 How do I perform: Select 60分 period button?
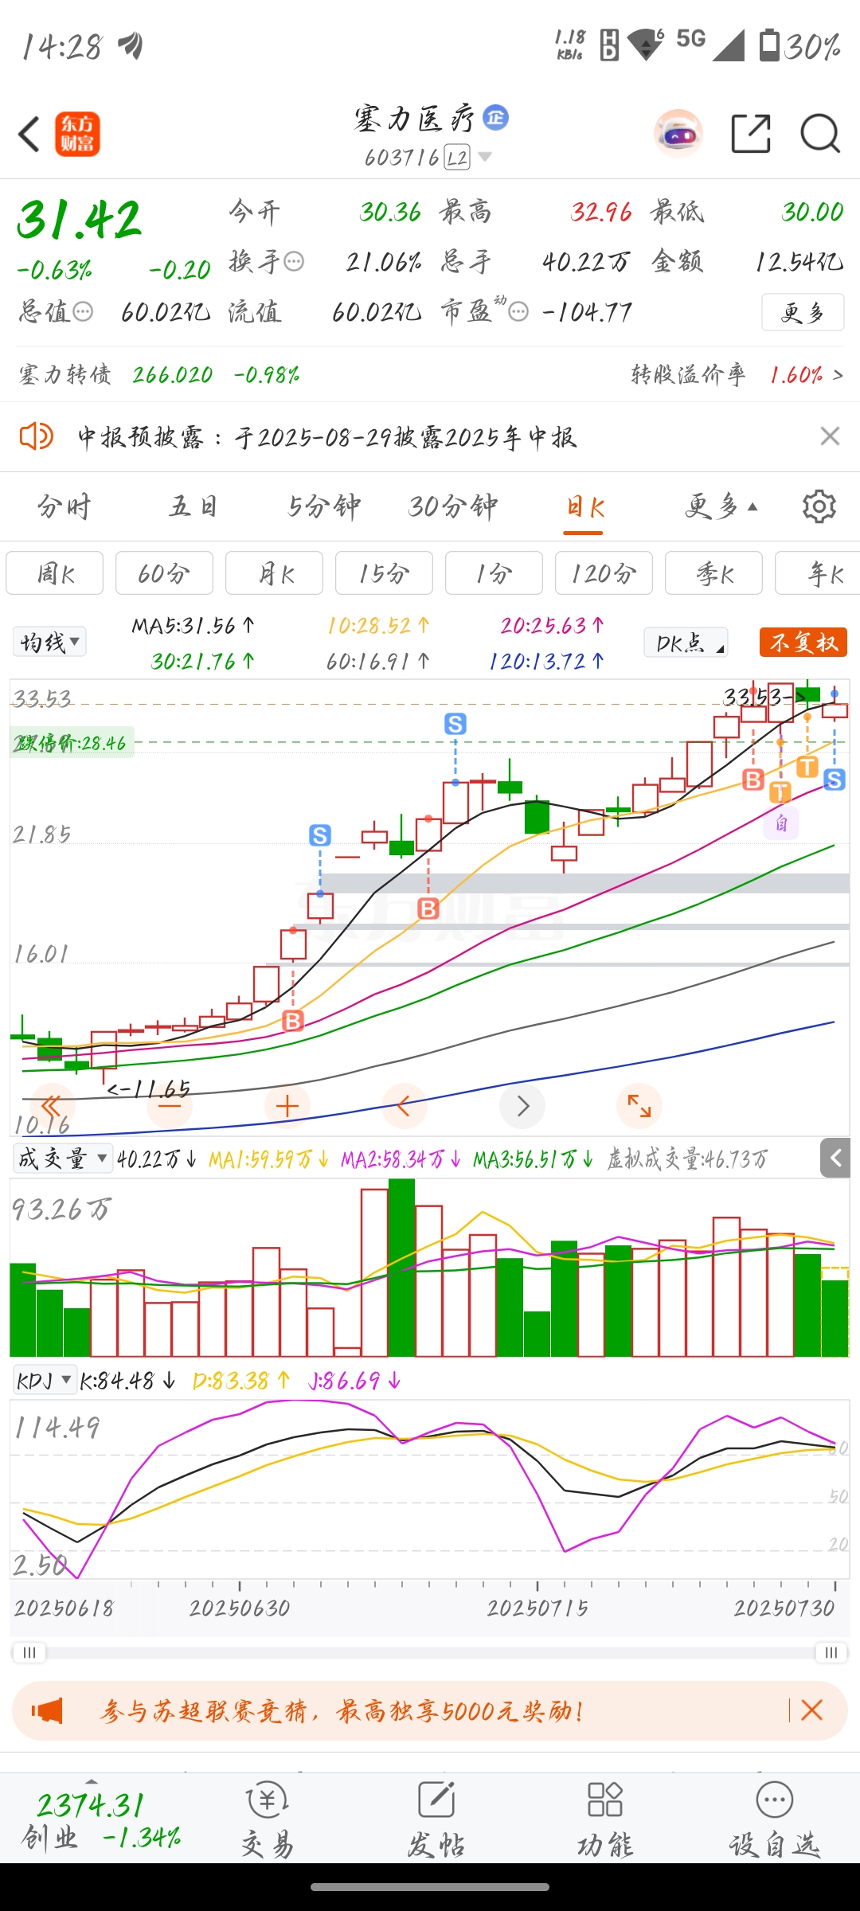point(165,573)
